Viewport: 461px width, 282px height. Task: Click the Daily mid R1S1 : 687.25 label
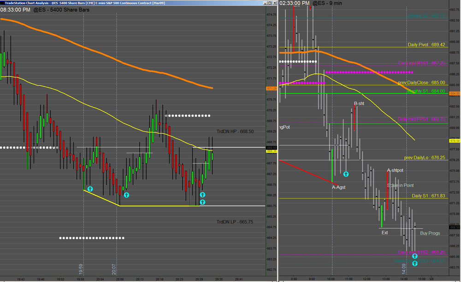(422, 63)
